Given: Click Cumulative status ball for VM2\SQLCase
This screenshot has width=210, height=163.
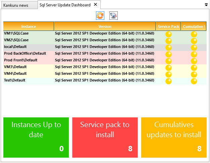Looking at the screenshot, I should coord(194,41).
